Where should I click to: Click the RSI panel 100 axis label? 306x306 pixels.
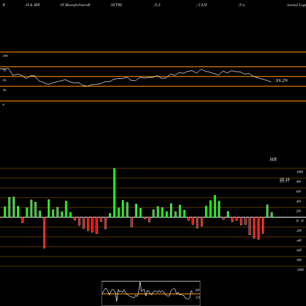[x=5, y=56]
